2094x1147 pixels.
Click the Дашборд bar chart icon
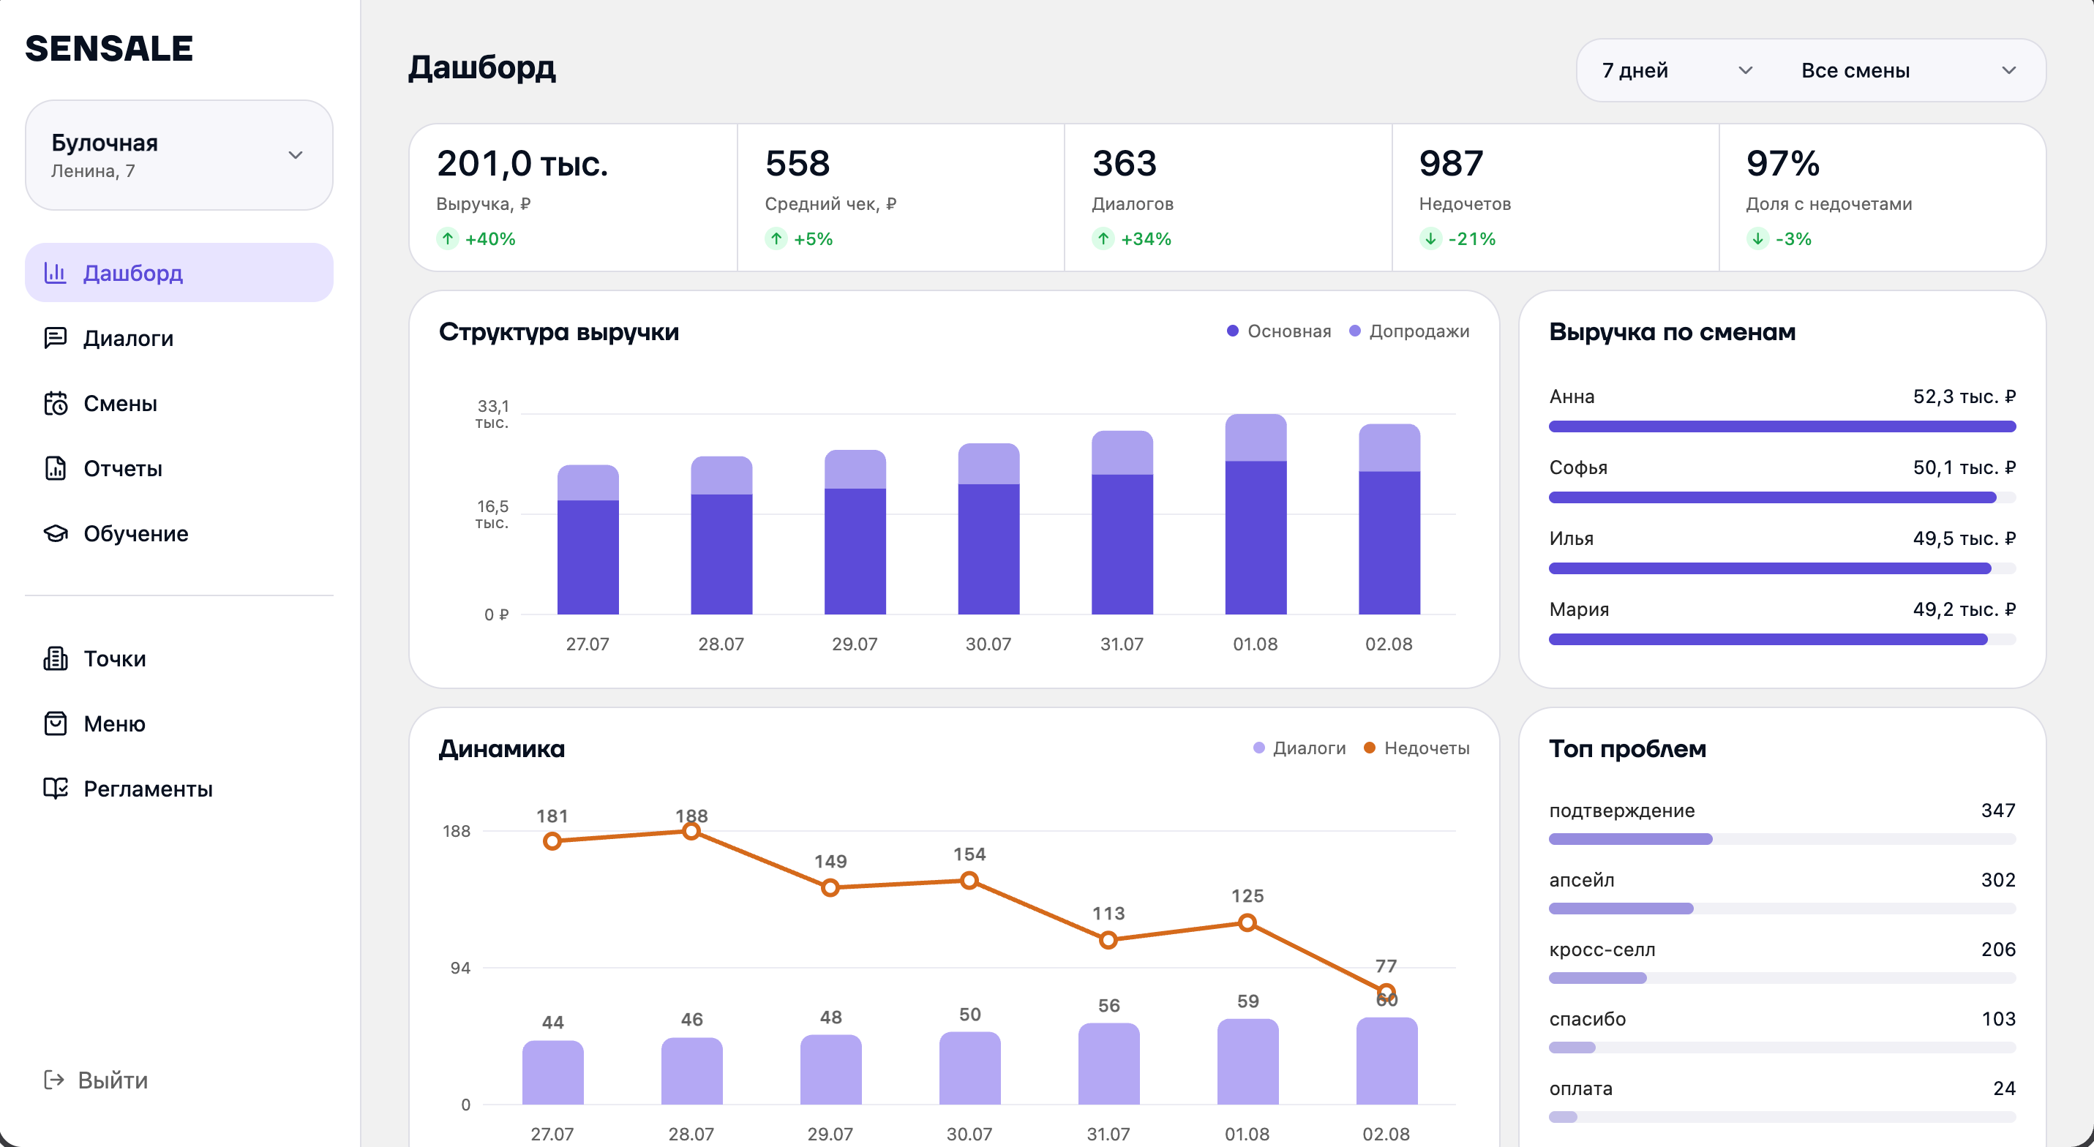coord(56,272)
